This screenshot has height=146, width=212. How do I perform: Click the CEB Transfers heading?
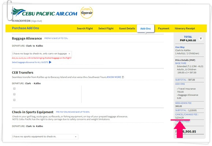click(x=23, y=72)
